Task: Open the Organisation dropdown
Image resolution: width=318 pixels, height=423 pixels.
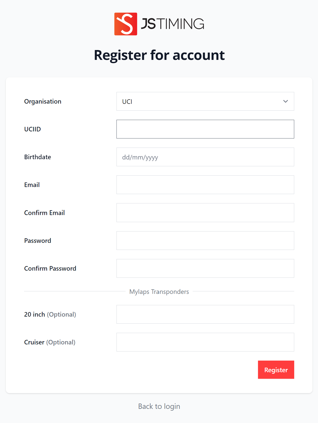Action: pyautogui.click(x=205, y=101)
